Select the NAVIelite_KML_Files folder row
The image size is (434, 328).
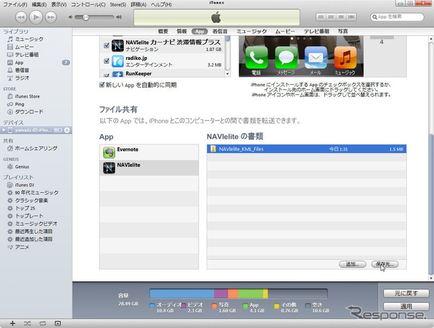[x=307, y=149]
